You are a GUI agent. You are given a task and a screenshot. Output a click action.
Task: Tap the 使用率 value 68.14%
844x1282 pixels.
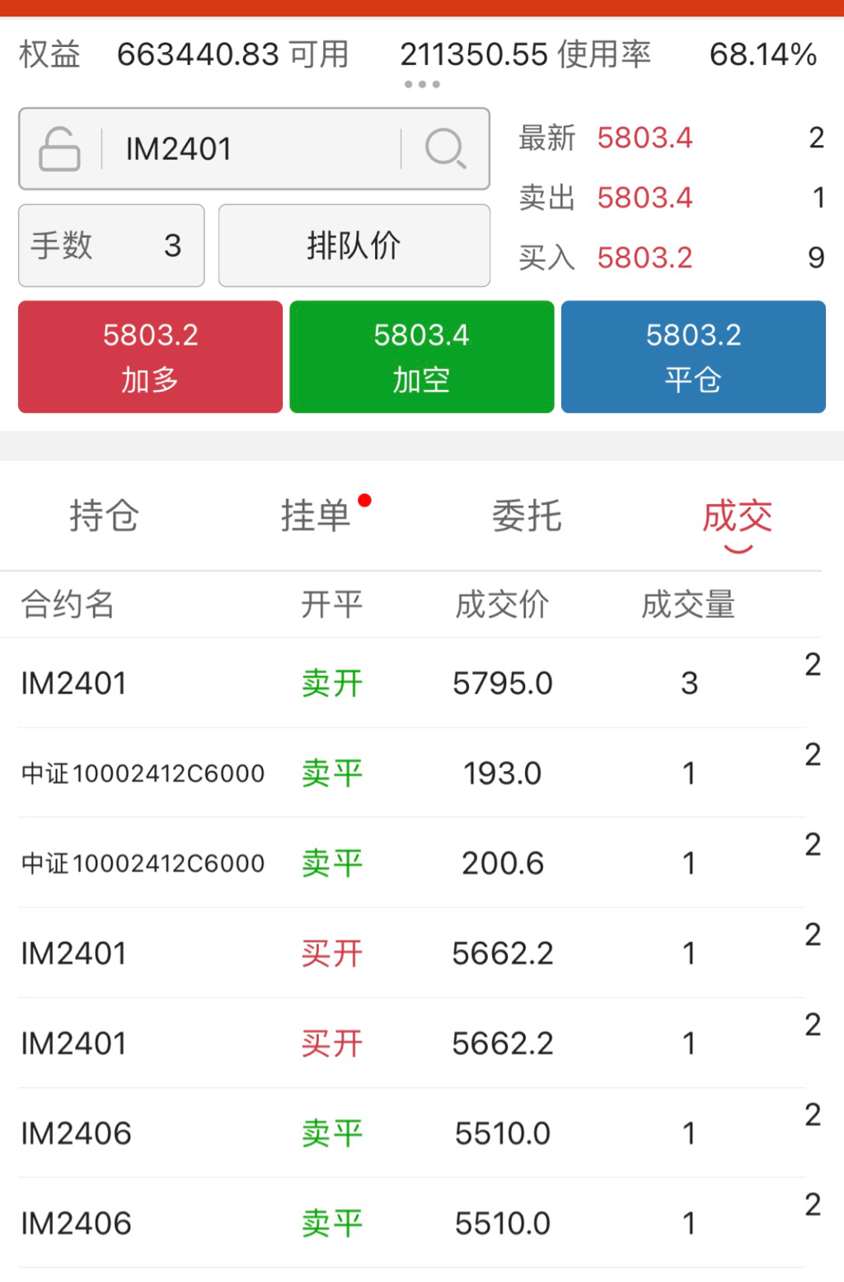pyautogui.click(x=763, y=54)
